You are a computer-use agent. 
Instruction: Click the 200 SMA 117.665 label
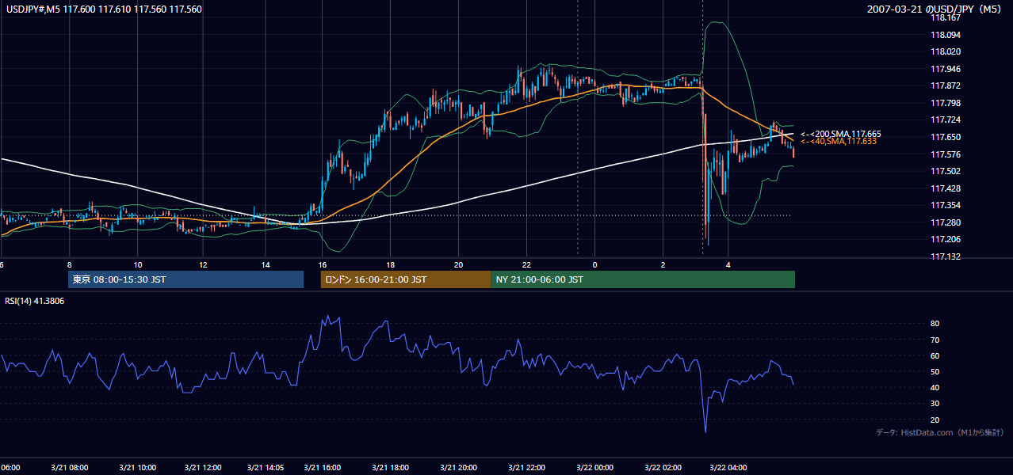tap(840, 134)
